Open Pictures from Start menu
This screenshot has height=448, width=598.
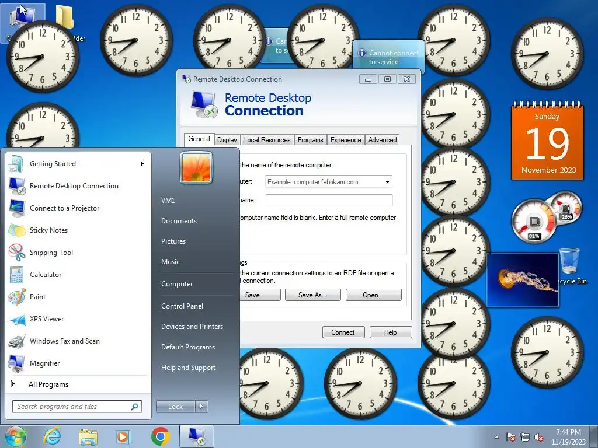tap(173, 242)
